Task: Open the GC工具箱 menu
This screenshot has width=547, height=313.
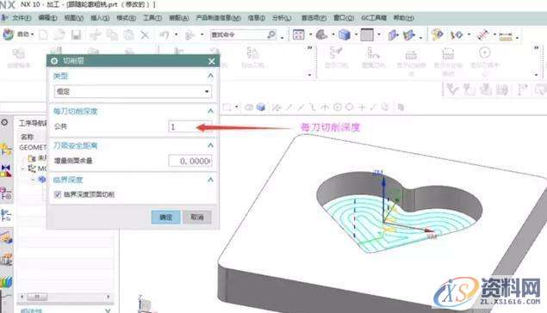Action: point(374,18)
